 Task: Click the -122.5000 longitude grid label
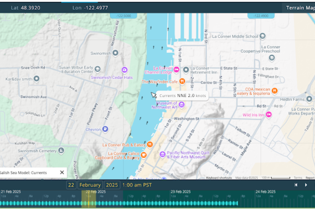(124, 16)
